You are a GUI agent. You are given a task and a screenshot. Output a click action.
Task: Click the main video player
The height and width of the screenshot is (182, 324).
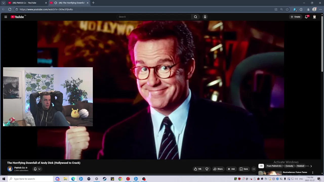161,90
